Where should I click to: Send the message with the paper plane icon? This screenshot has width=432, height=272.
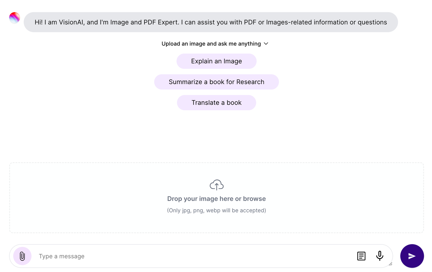(x=412, y=256)
